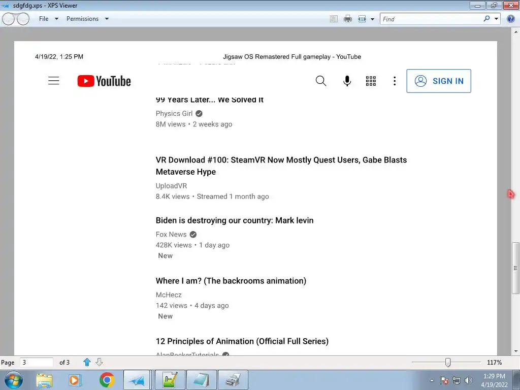Show hidden system tray icons arrow
The height and width of the screenshot is (390, 520).
click(x=432, y=380)
